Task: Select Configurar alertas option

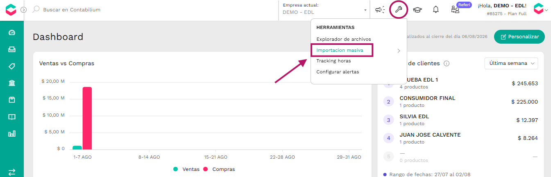Action: 338,72
